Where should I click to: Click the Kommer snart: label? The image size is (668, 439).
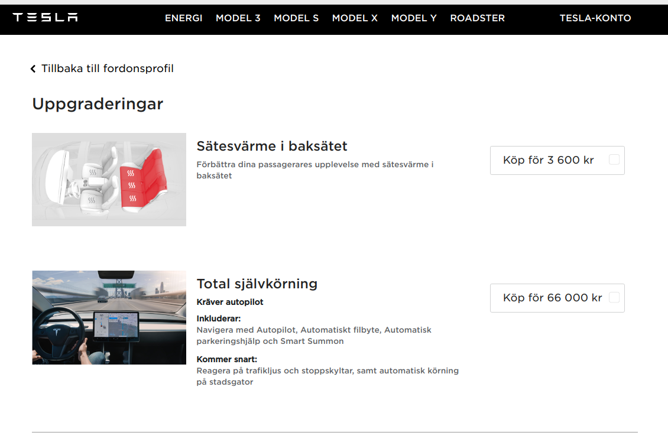pyautogui.click(x=226, y=359)
